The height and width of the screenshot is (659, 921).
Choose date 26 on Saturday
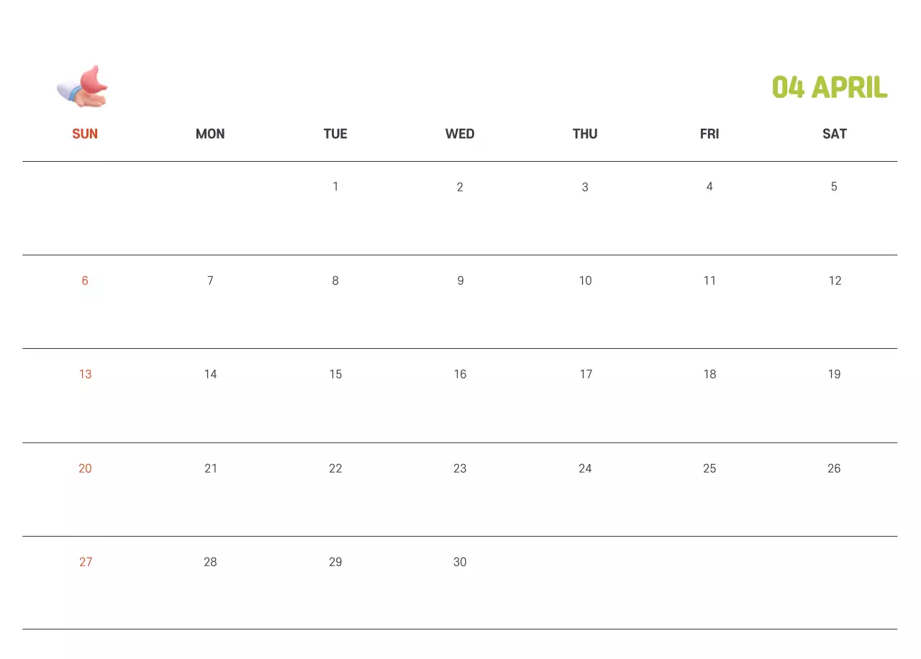pos(834,468)
